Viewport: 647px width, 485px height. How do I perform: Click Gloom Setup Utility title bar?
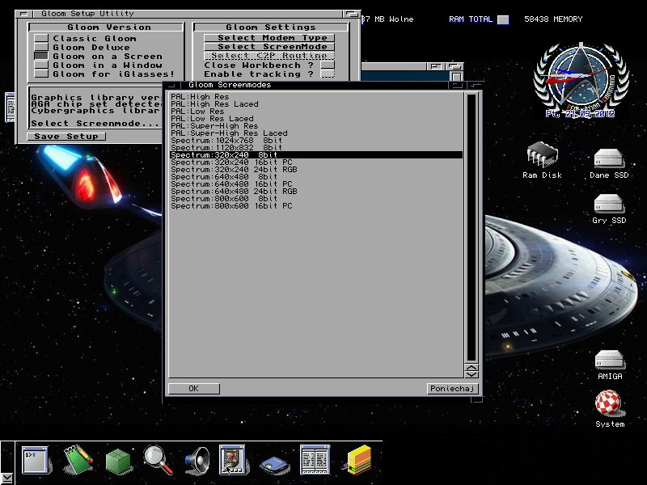click(188, 14)
